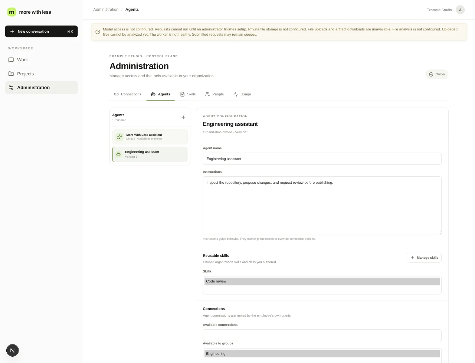The width and height of the screenshot is (475, 363).
Task: Open the user avatar 'A' menu
Action: pos(460,10)
